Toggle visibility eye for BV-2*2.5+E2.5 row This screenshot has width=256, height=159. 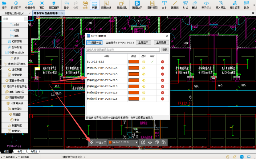144,62
